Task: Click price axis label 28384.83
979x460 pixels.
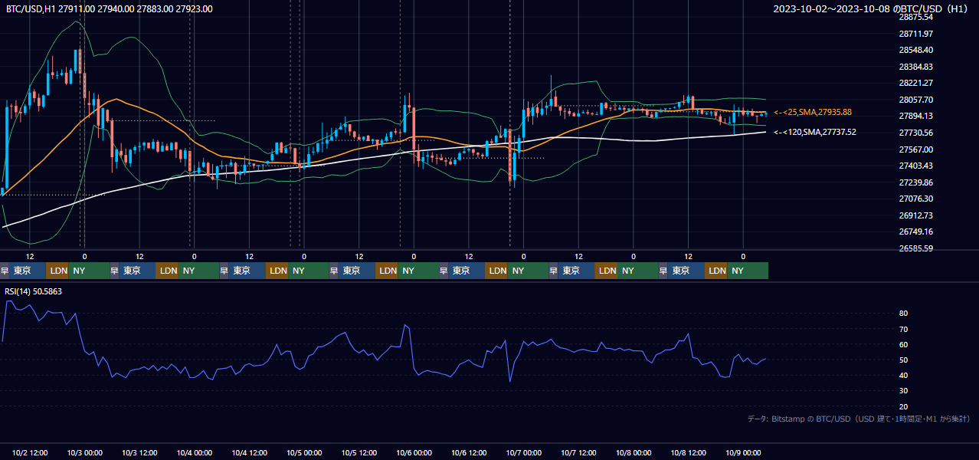Action: [916, 67]
